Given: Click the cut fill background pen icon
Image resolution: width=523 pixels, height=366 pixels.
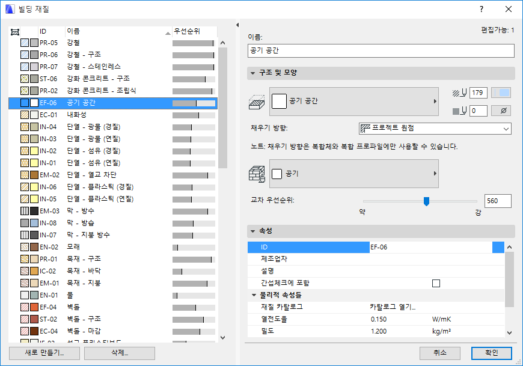Looking at the screenshot, I should pyautogui.click(x=459, y=111).
